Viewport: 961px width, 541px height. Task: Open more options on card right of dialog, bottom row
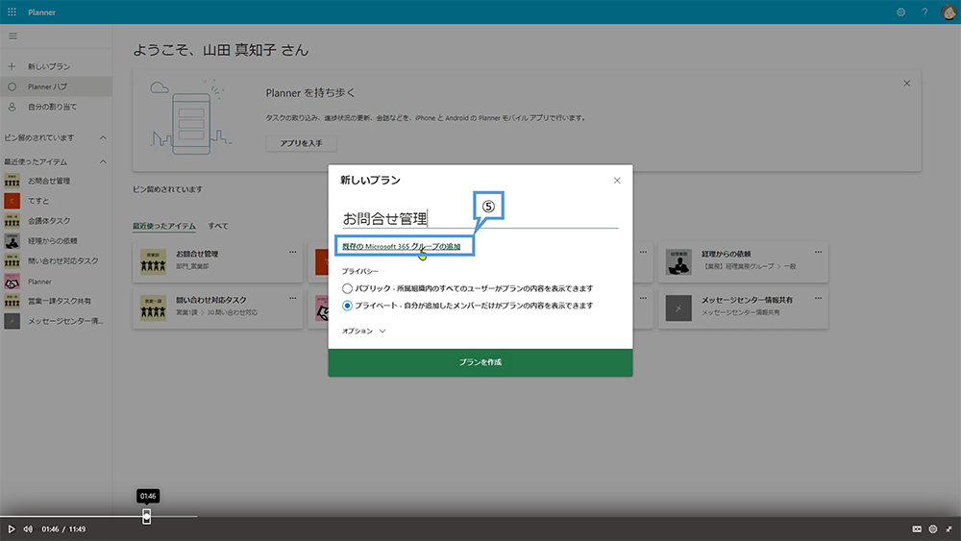pos(643,299)
